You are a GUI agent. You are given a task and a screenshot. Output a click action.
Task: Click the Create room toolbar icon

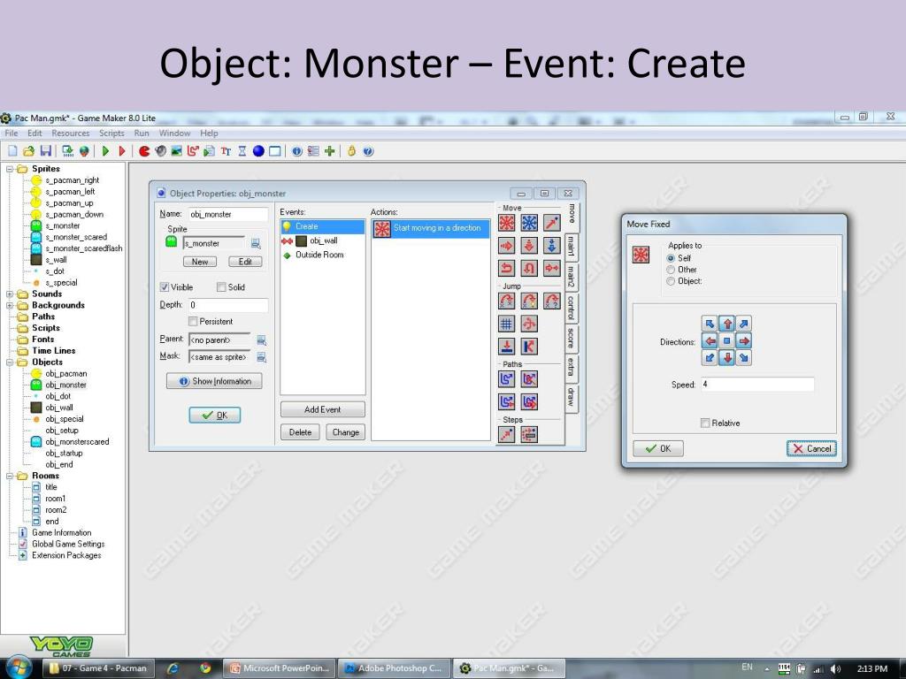275,151
